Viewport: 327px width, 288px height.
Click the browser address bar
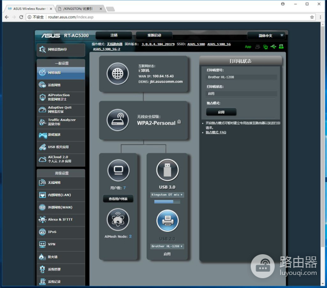[x=163, y=17]
